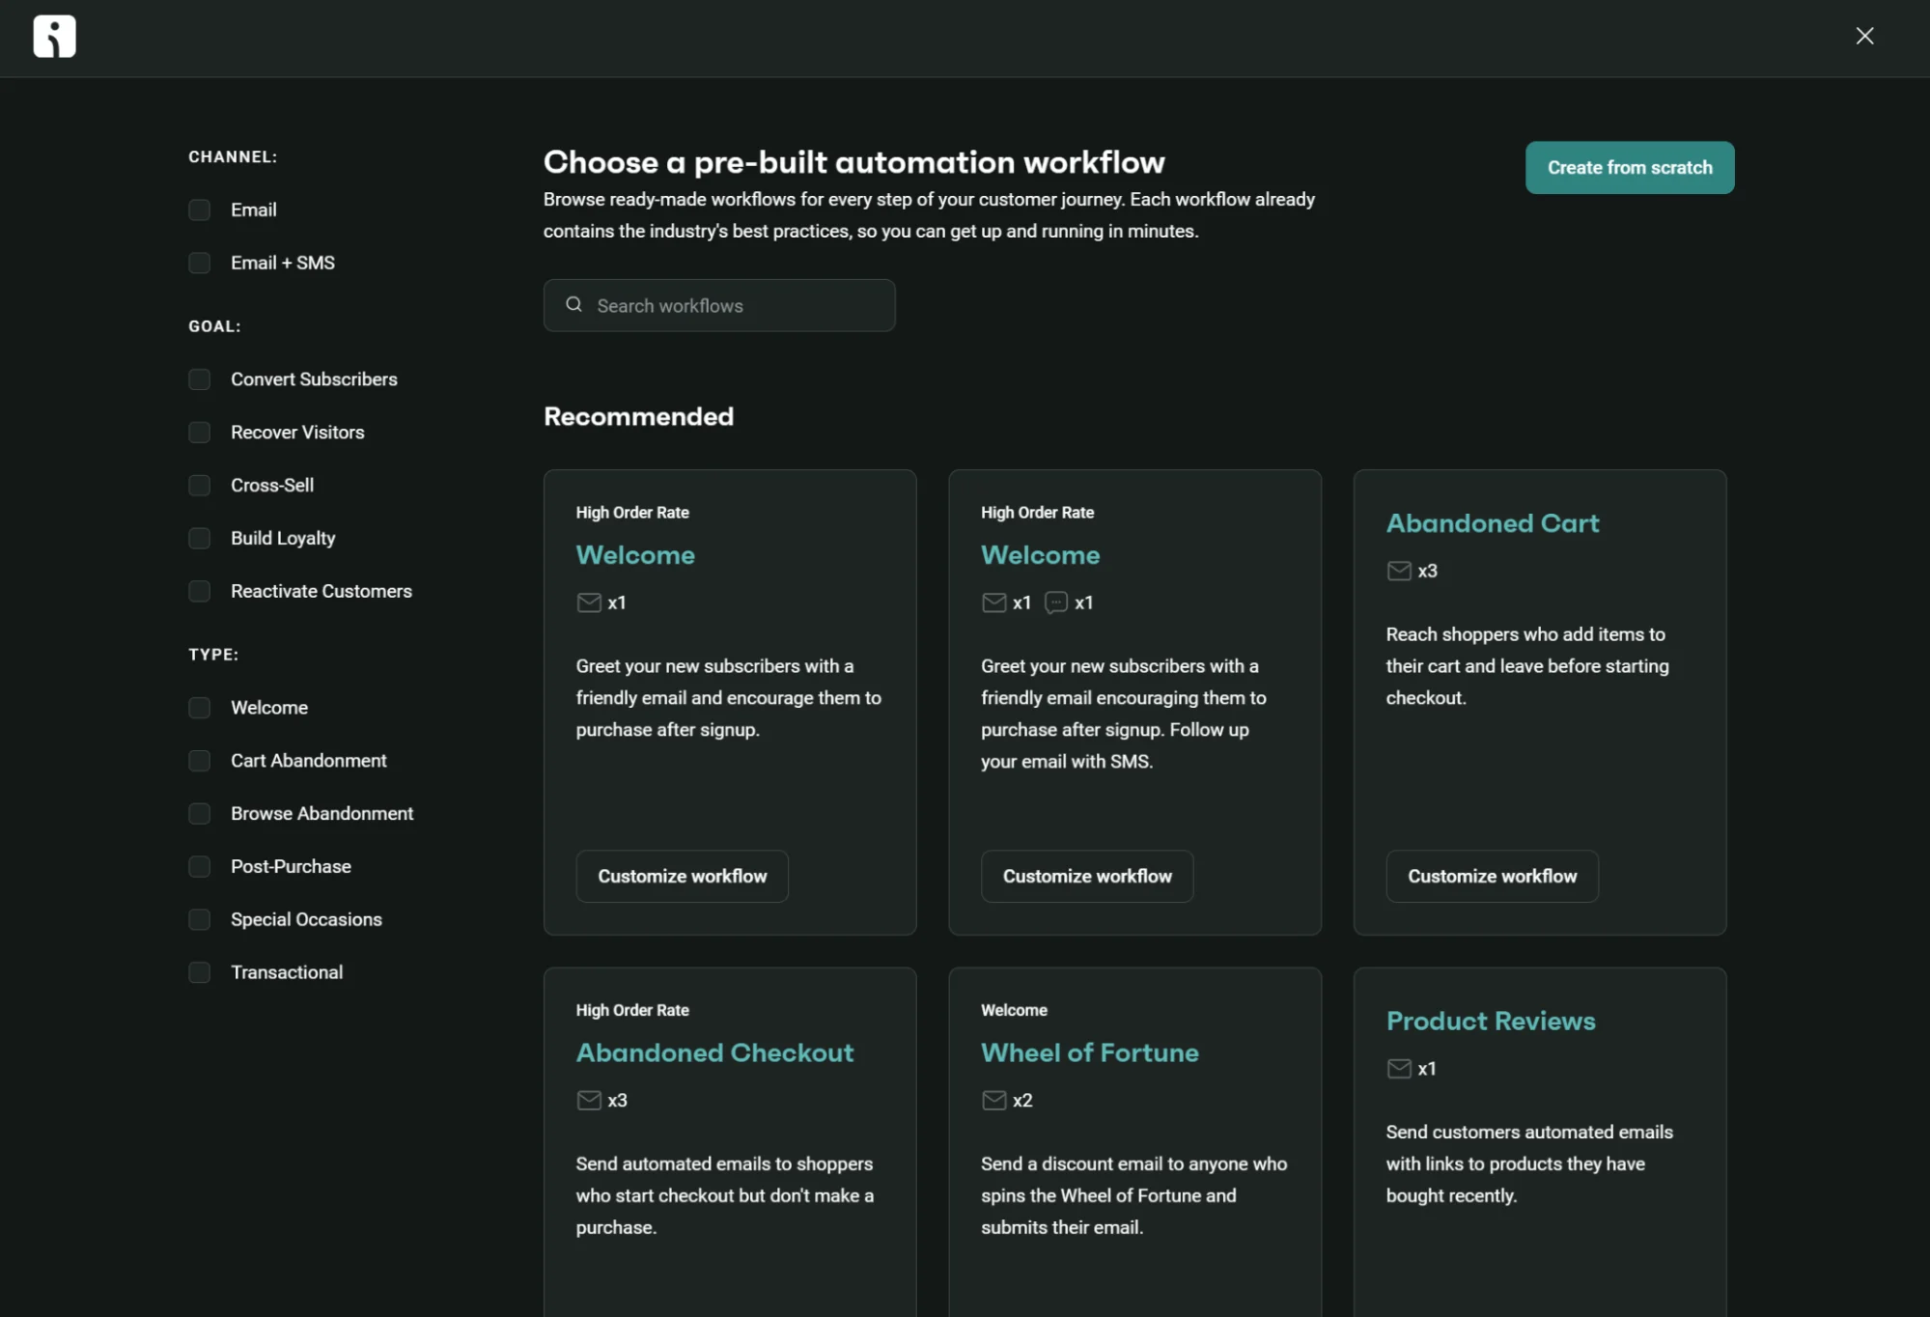Filter by Welcome type checkbox
Viewport: 1930px width, 1317px height.
[199, 708]
